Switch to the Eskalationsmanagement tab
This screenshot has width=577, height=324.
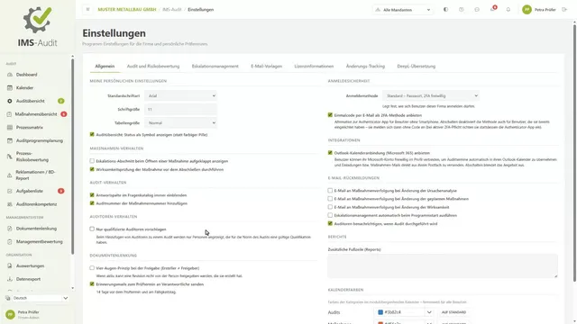(x=215, y=66)
